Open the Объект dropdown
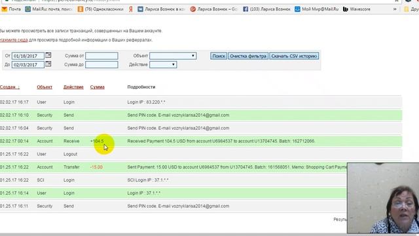This screenshot has width=419, height=236. (173, 56)
